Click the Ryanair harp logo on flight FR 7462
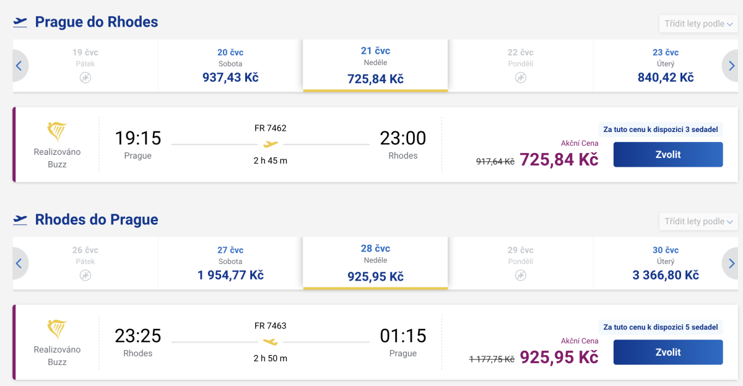743x386 pixels. (x=57, y=131)
